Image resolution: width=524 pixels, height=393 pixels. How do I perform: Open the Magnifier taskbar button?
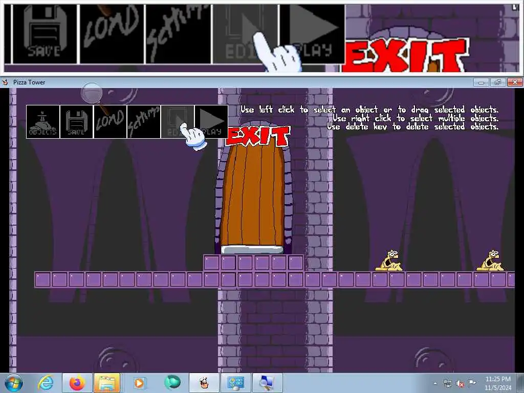(x=268, y=383)
